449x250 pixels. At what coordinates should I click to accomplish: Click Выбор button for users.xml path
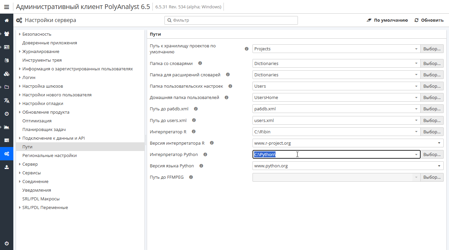point(432,120)
